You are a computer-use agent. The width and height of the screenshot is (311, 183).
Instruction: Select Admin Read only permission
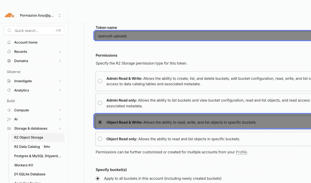click(100, 103)
